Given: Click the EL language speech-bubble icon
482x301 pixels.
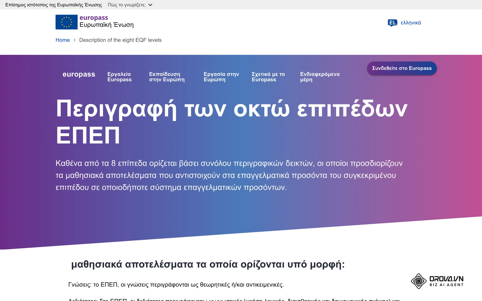Looking at the screenshot, I should pos(393,23).
